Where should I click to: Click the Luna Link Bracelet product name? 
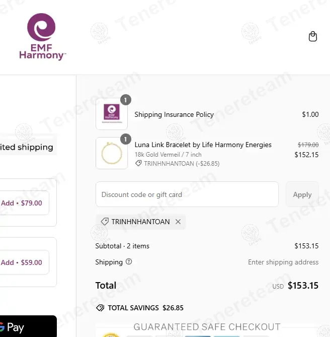[x=203, y=145]
